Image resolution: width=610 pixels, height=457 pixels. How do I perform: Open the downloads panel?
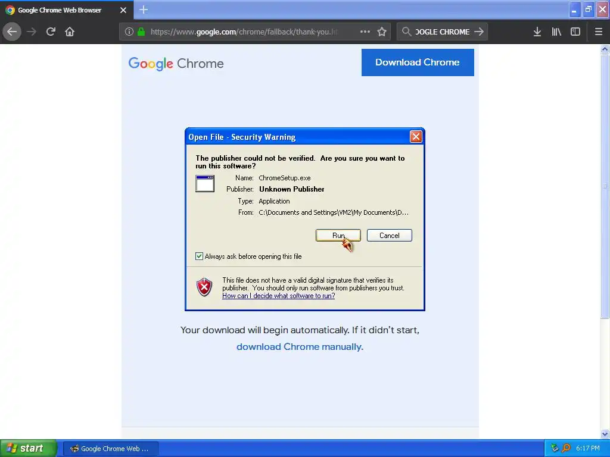point(537,32)
